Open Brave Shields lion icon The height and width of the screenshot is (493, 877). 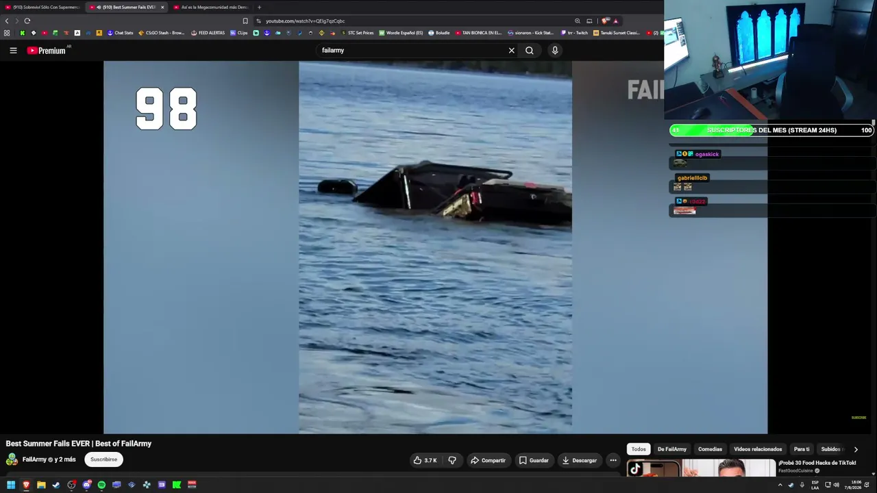tap(605, 21)
